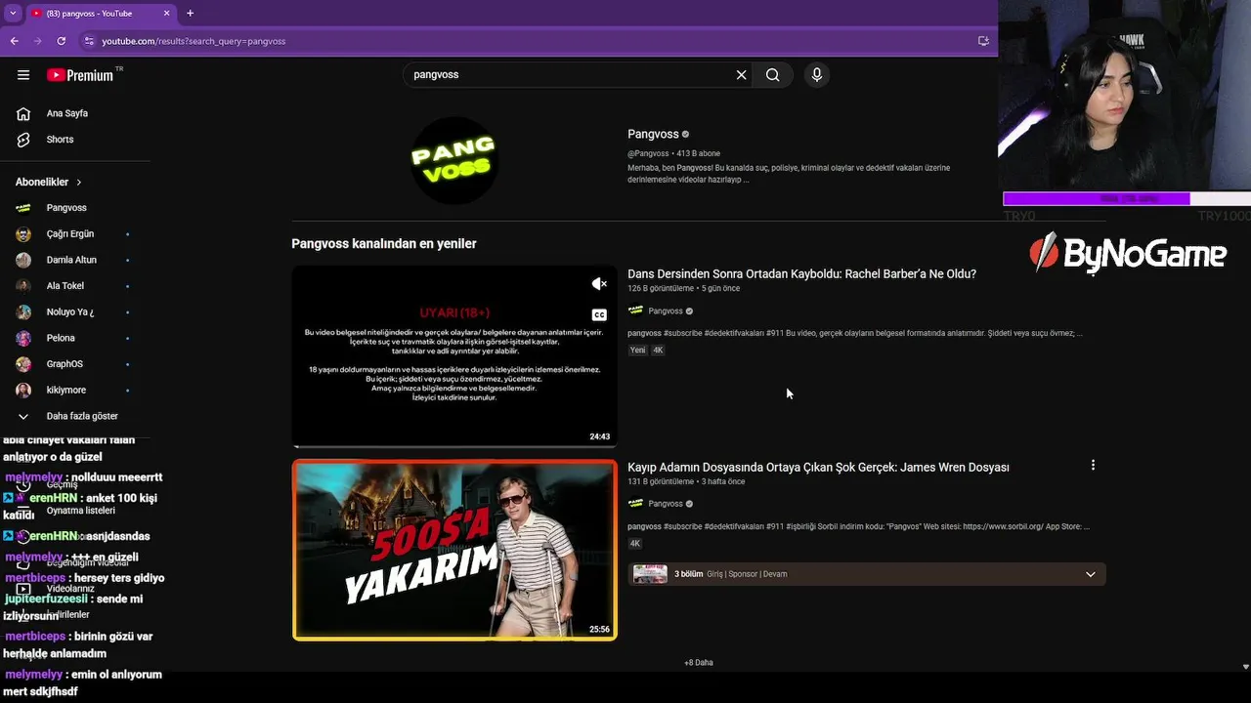Viewport: 1251px width, 703px height.
Task: Expand the 3 bölüm chapters dropdown
Action: (1091, 574)
